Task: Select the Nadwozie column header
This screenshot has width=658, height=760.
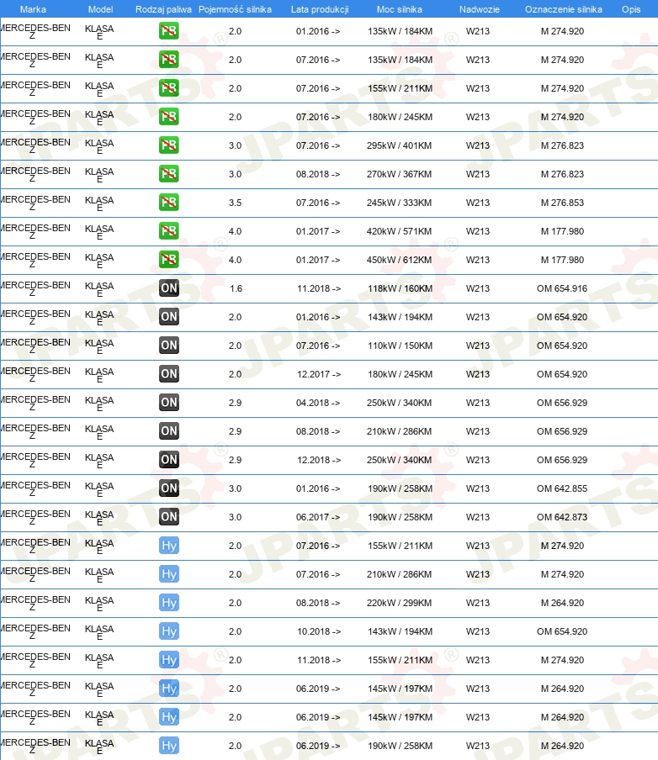Action: pos(480,9)
